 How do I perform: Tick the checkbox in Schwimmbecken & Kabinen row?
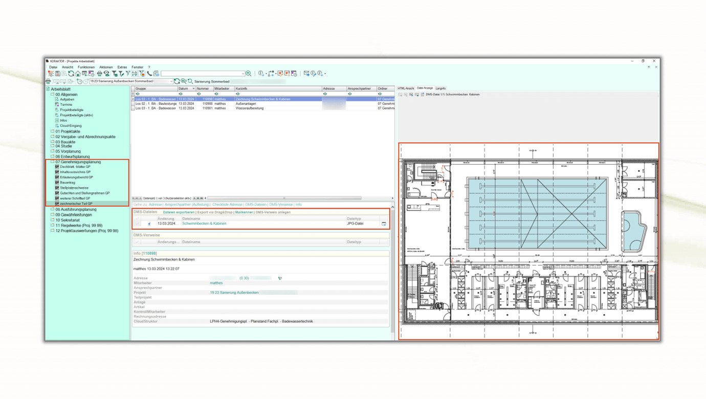click(x=138, y=224)
